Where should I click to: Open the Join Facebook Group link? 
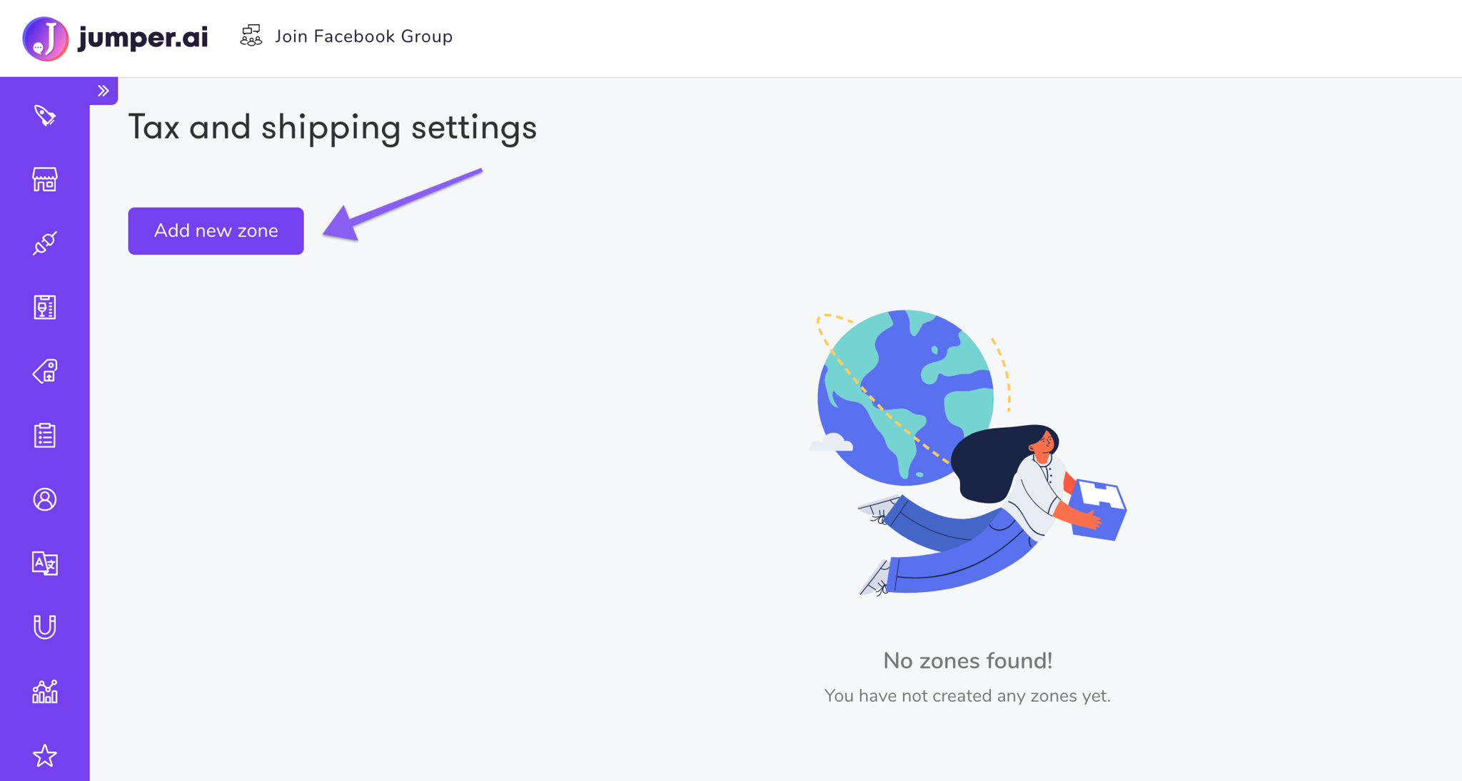[x=363, y=36]
